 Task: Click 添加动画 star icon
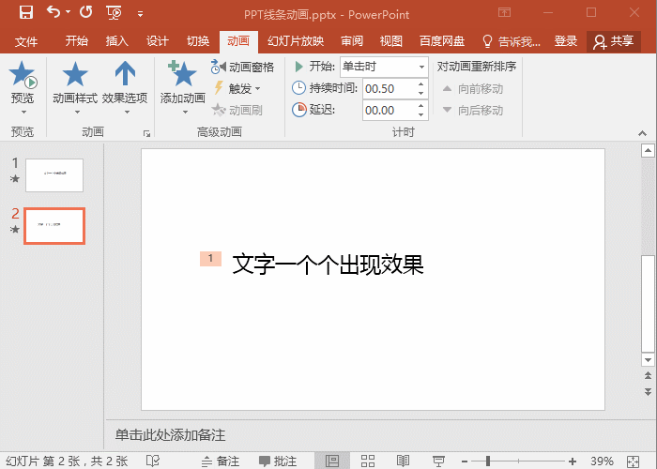pyautogui.click(x=182, y=73)
